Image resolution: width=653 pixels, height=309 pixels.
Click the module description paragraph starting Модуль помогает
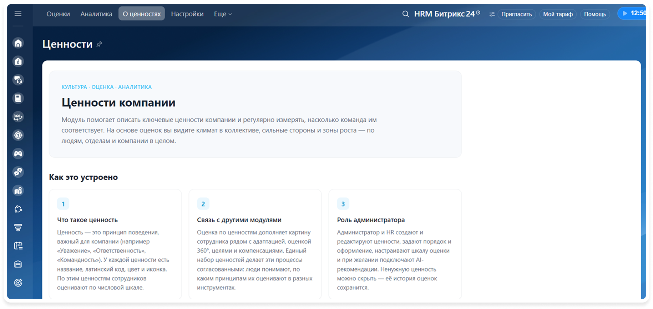219,130
